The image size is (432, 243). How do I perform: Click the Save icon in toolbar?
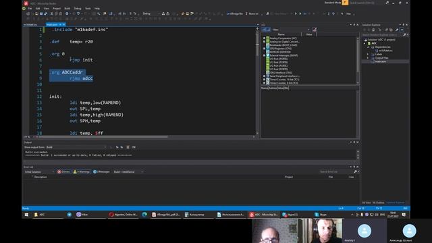41,13
